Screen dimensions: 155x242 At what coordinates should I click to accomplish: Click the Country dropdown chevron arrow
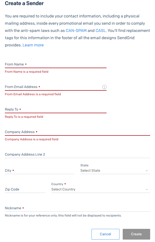click(147, 189)
